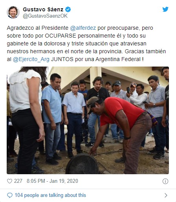Screen dimensions: 176x202
Task: Click the speech bubble reply icon
Action: (x=10, y=195)
